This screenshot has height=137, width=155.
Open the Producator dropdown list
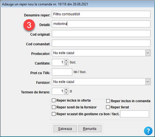(x=148, y=53)
